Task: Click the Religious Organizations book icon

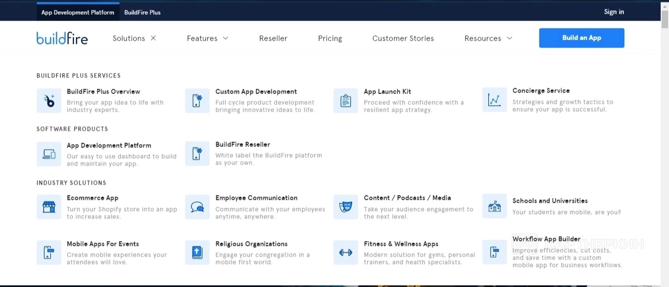Action: (x=197, y=253)
